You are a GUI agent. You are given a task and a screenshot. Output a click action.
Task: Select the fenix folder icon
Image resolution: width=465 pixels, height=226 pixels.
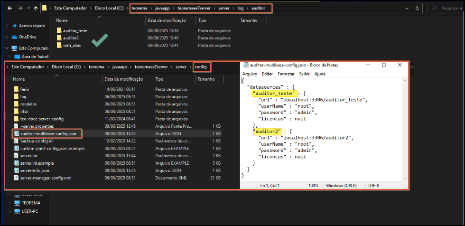(16, 89)
